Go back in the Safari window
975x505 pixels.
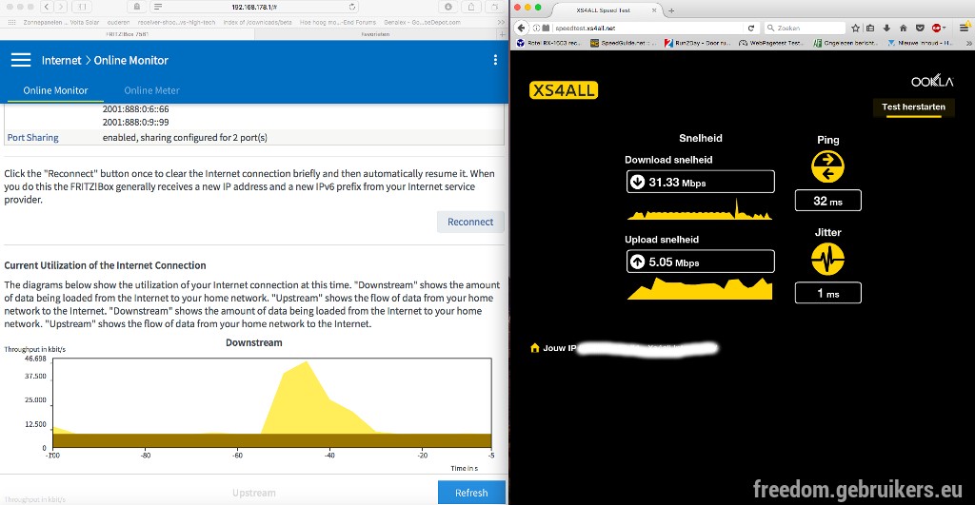[x=48, y=7]
